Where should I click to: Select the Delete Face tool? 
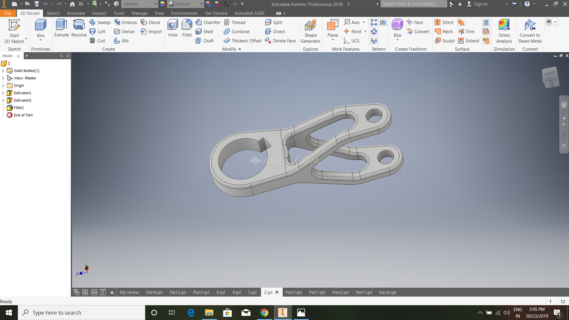pyautogui.click(x=280, y=41)
